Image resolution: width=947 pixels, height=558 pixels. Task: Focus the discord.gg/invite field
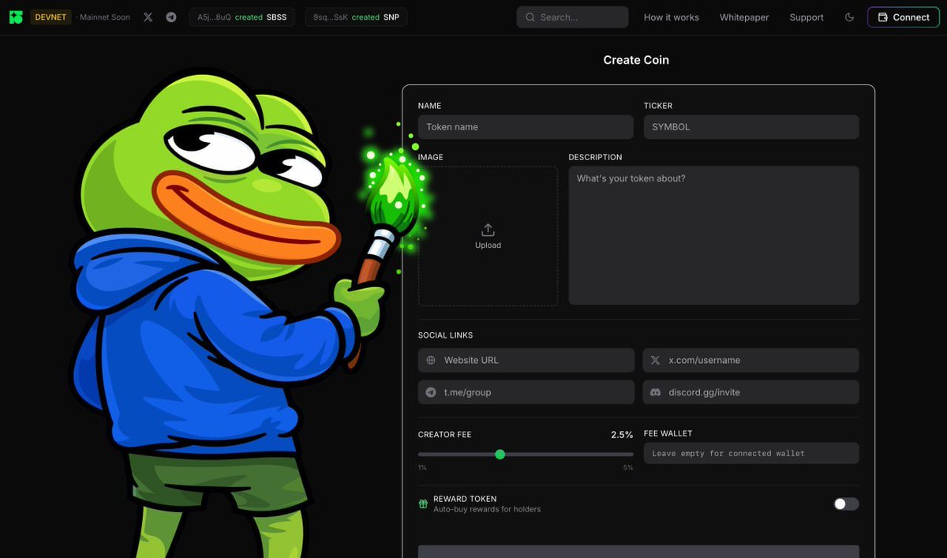[750, 392]
